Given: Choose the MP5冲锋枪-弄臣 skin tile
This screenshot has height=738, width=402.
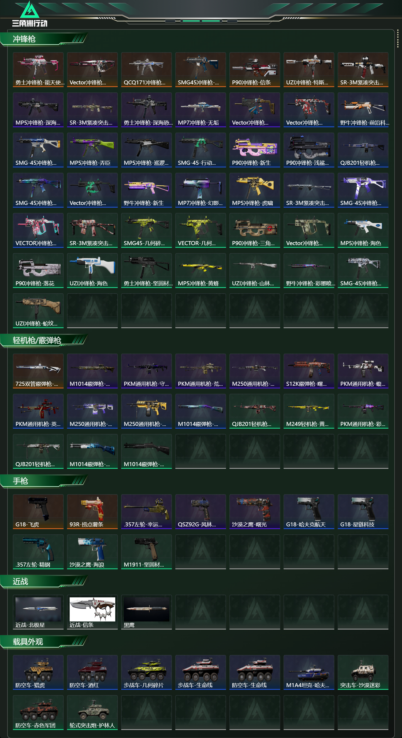Looking at the screenshot, I should pos(92,149).
